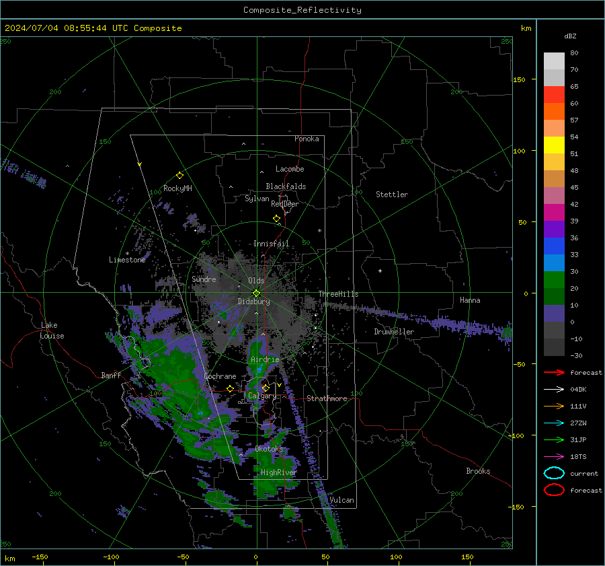Select the bright yellow 51-54 dBZ swatch
The image size is (605, 566).
point(554,145)
